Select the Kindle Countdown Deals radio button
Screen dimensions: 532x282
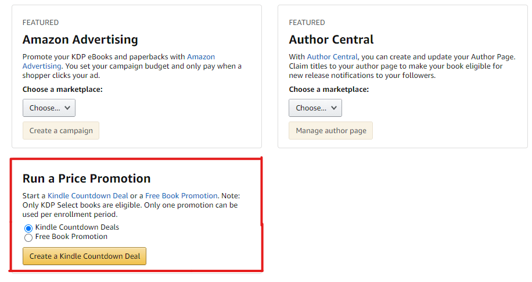28,228
